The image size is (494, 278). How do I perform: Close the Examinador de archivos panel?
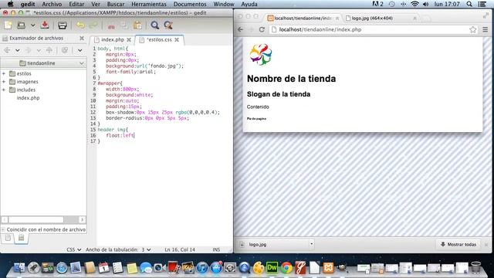point(82,38)
